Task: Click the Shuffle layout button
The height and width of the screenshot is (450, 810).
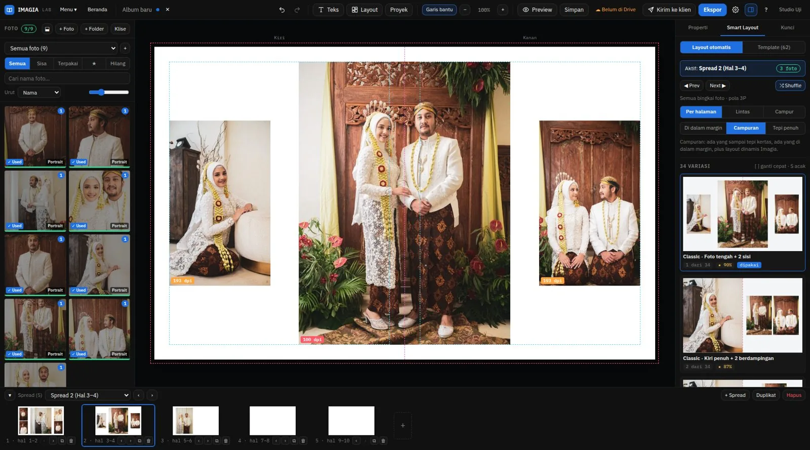Action: click(x=790, y=86)
